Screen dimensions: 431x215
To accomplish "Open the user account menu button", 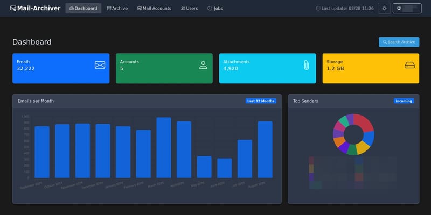I will click(x=407, y=8).
